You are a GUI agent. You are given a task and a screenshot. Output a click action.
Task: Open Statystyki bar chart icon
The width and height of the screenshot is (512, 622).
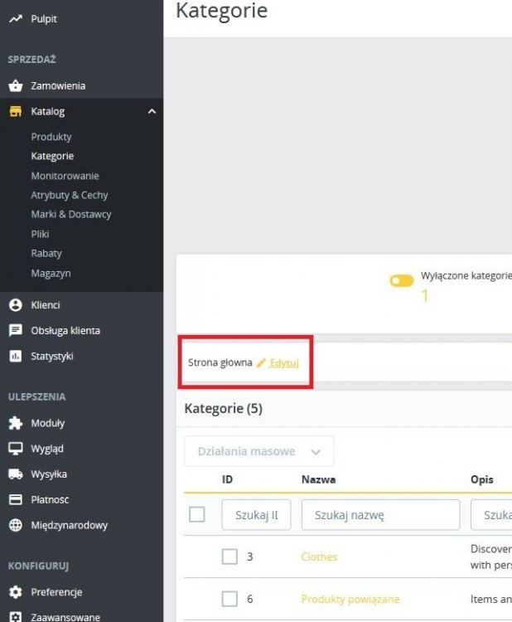pyautogui.click(x=16, y=356)
